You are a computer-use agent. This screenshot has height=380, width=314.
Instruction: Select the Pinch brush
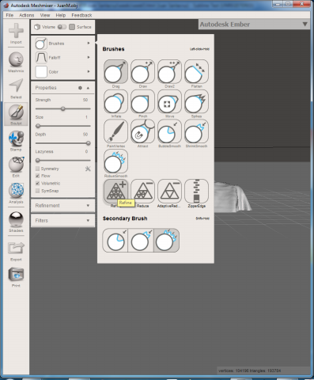click(x=142, y=101)
